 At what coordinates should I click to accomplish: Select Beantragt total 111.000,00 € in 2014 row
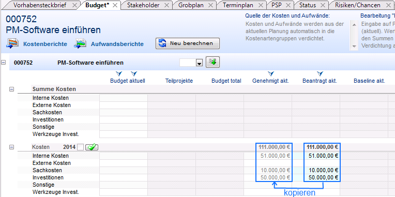[x=323, y=147]
